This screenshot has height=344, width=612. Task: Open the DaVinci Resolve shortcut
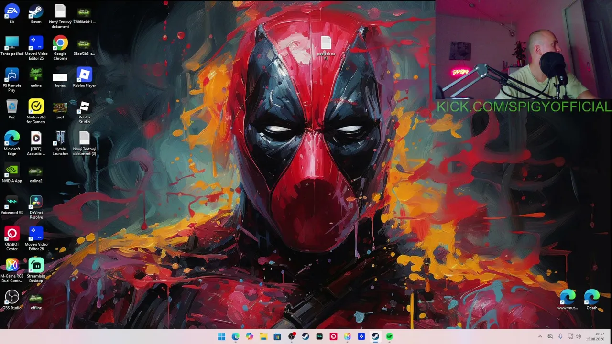(x=36, y=207)
